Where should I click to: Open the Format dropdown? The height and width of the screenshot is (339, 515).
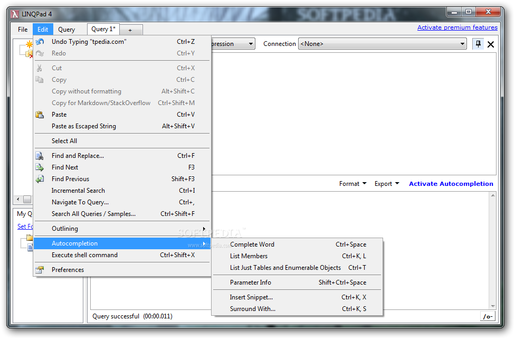coord(353,184)
